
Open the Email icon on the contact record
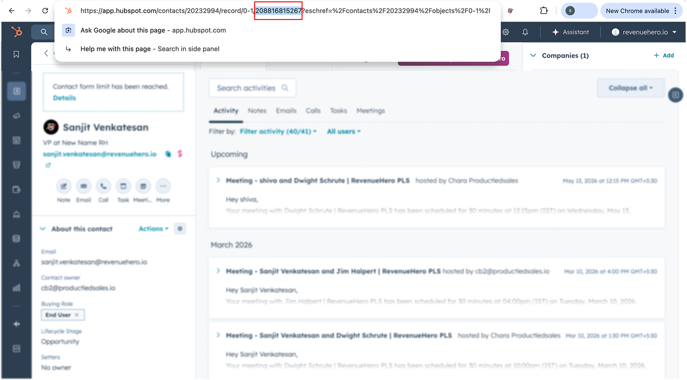[84, 187]
